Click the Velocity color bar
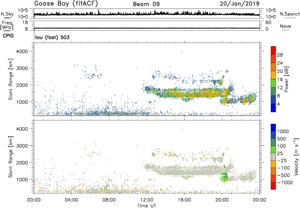Viewport: 300px width, 208px height. tap(273, 157)
